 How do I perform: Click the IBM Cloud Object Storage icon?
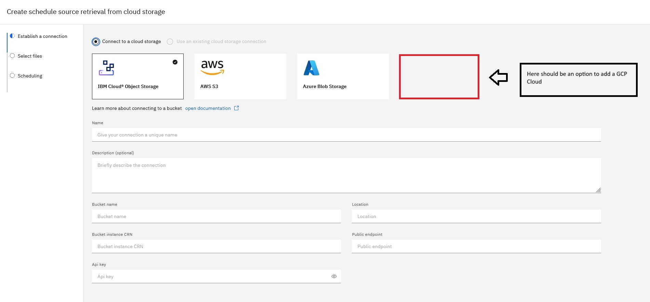106,68
